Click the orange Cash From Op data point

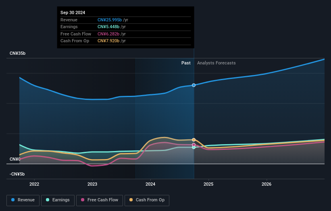point(194,140)
